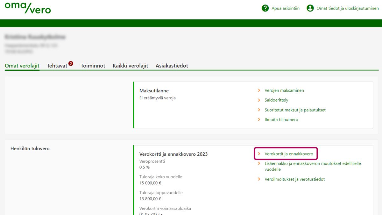Click the user profile avatar icon
This screenshot has width=382, height=215.
[310, 8]
